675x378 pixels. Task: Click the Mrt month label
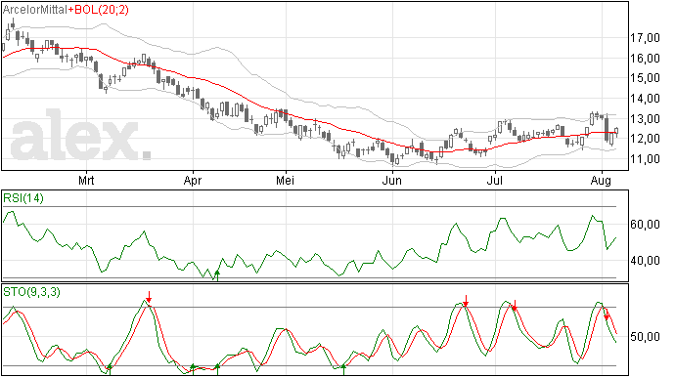click(x=86, y=180)
